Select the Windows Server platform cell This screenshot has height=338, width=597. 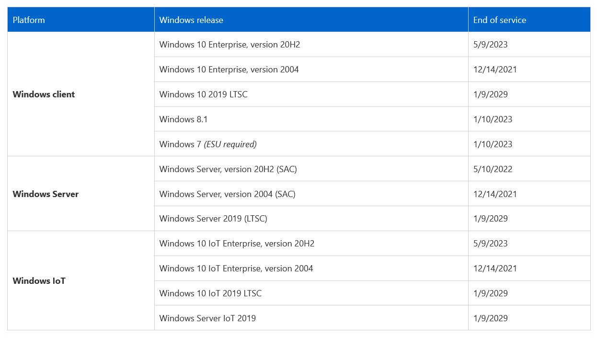(x=80, y=194)
